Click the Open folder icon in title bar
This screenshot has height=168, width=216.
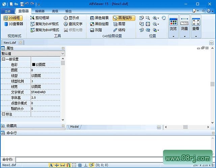tap(17, 4)
